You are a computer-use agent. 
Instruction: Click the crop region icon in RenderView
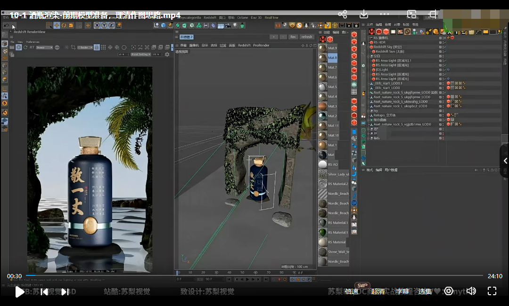74,48
